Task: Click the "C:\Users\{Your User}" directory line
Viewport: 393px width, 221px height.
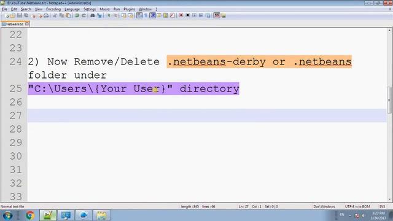Action: tap(134, 88)
